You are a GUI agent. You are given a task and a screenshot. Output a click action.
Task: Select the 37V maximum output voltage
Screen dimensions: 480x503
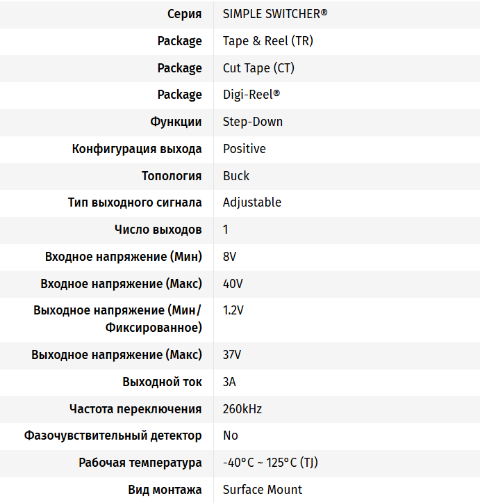tap(232, 355)
